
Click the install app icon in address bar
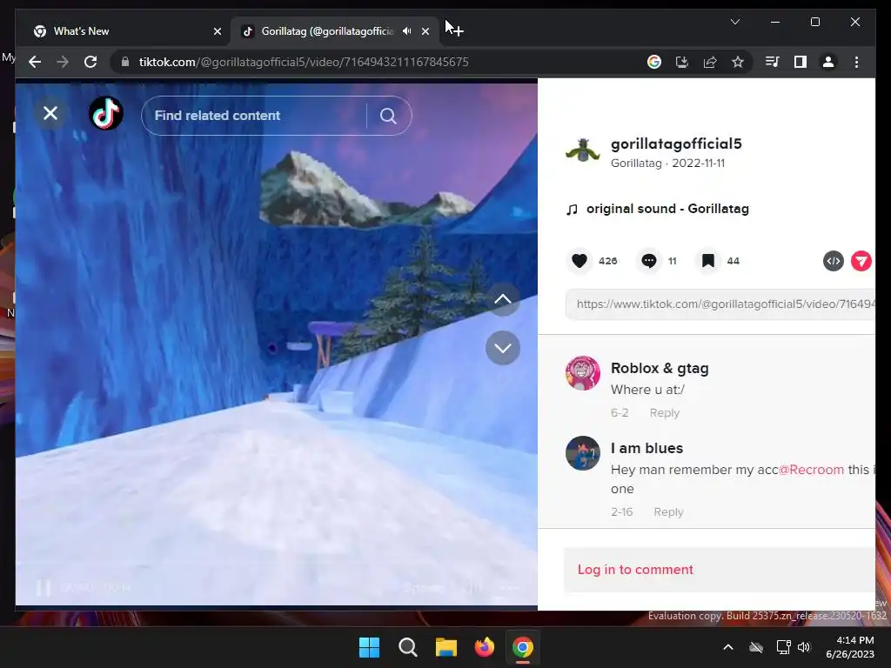point(682,62)
